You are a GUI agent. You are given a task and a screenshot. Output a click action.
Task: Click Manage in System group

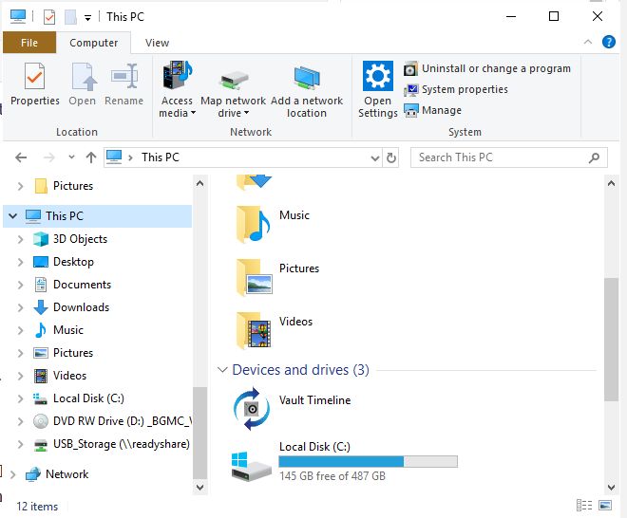tap(432, 110)
